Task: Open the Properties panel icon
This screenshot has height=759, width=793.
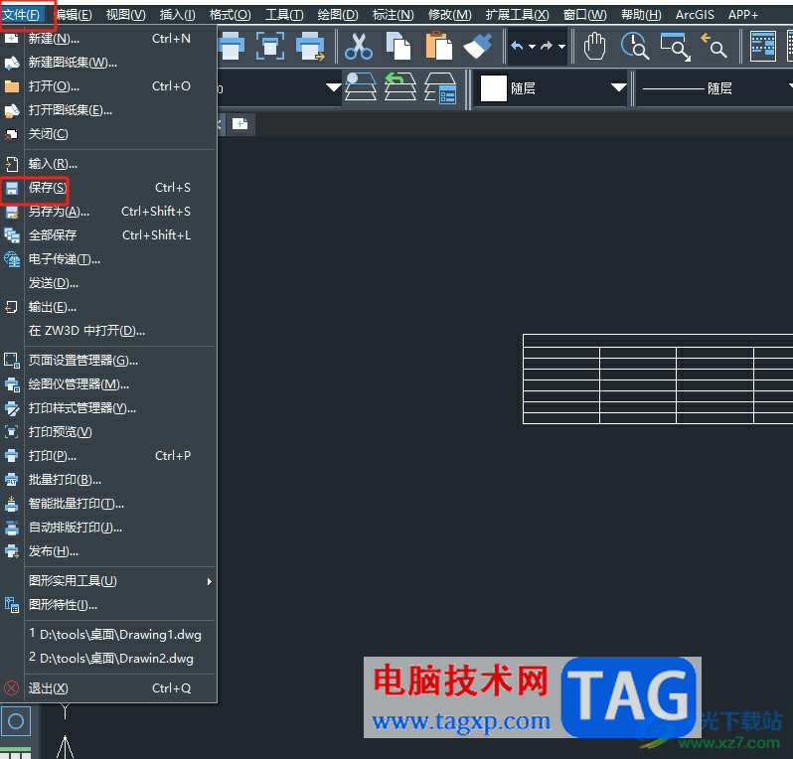Action: [762, 47]
